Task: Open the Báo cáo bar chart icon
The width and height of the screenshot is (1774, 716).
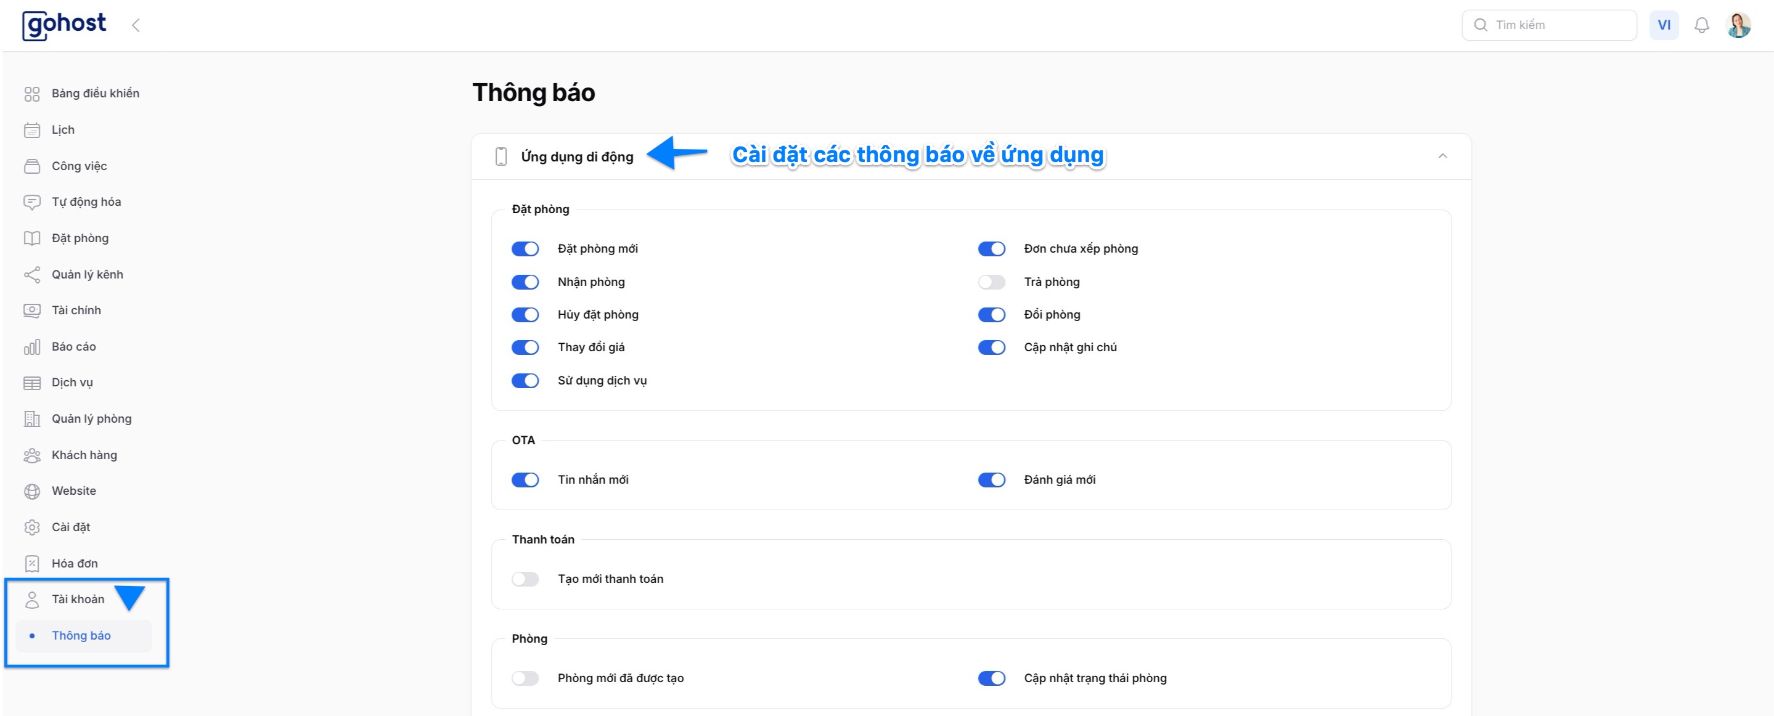Action: [31, 347]
